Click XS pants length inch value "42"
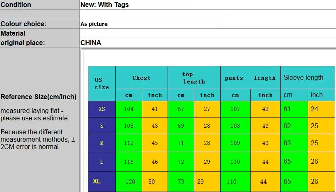 [265, 109]
